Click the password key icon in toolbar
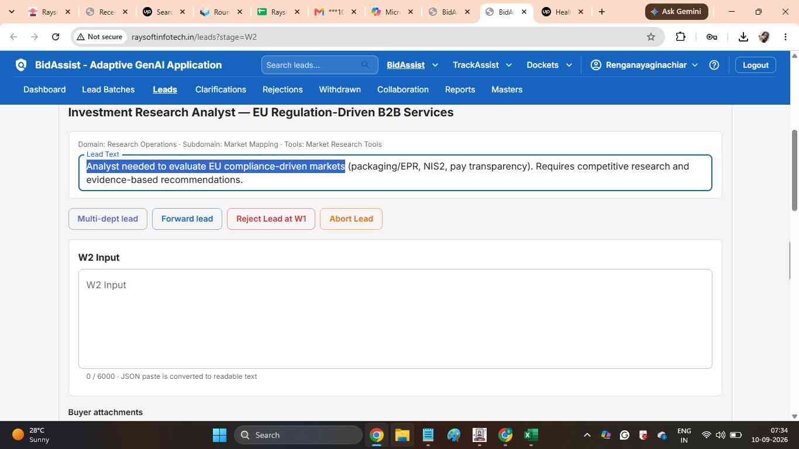The image size is (799, 449). pyautogui.click(x=711, y=37)
